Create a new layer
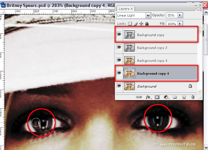The image size is (208, 150). (184, 97)
